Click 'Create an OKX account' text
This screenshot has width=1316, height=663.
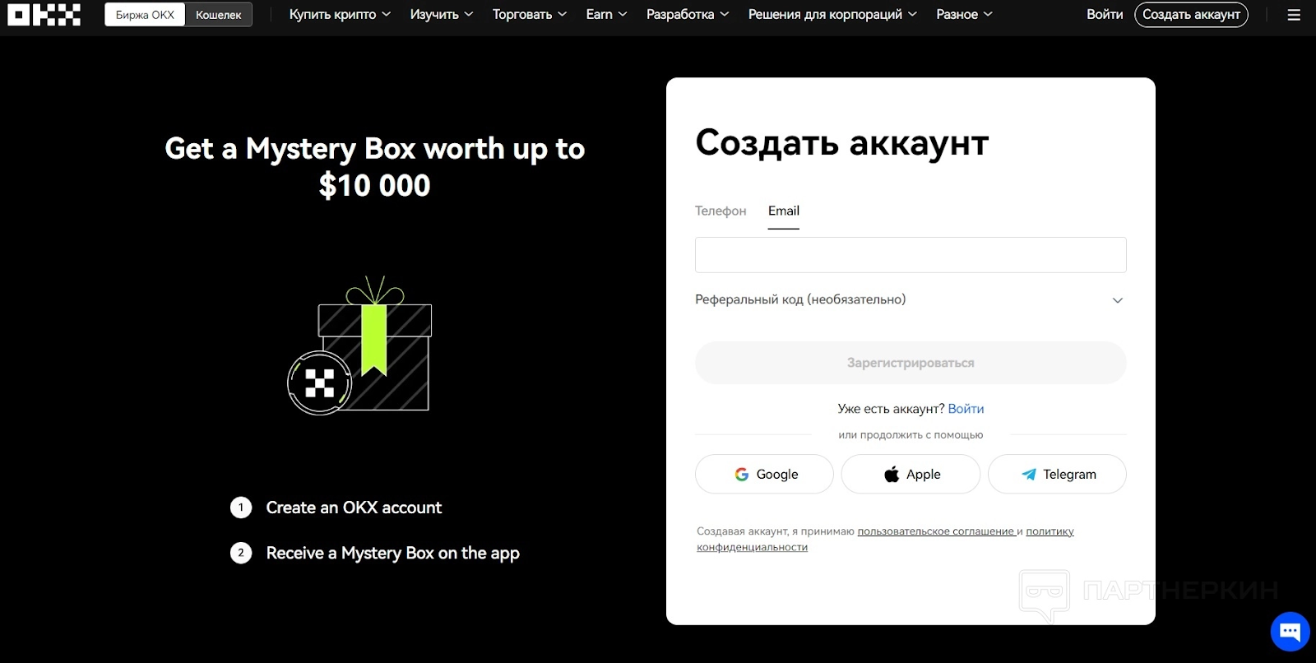pos(354,508)
